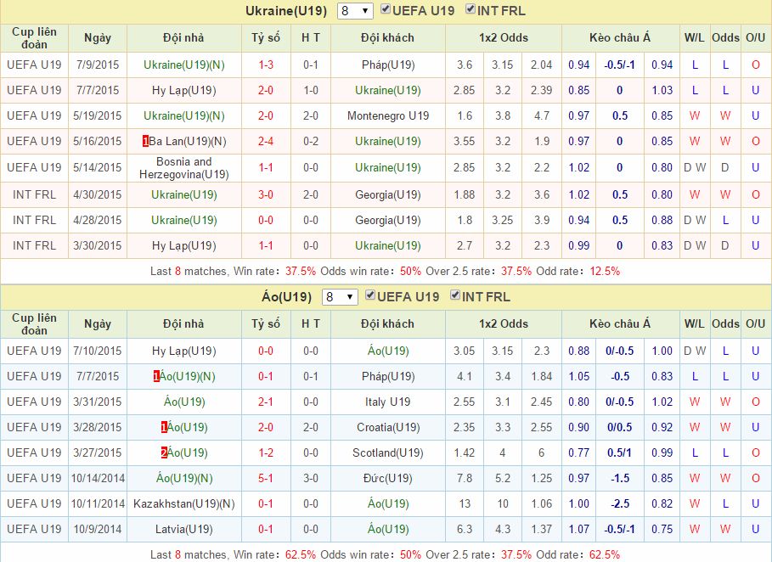Image resolution: width=772 pixels, height=562 pixels.
Task: Click the two red cards icon in the Áo versus Scotland row
Action: coord(164,452)
